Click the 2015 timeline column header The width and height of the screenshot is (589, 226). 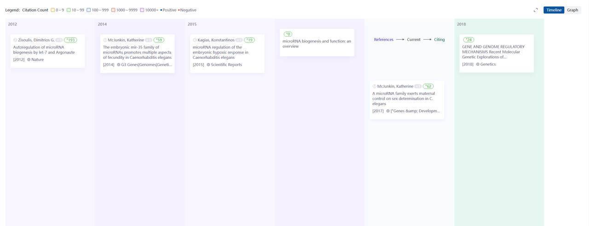[x=192, y=24]
